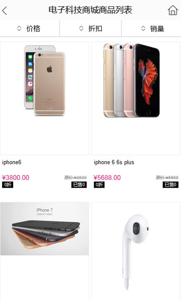Screen dimensions: 181x301
Task: Select the iphone 6 6s plus title
Action: 114,162
